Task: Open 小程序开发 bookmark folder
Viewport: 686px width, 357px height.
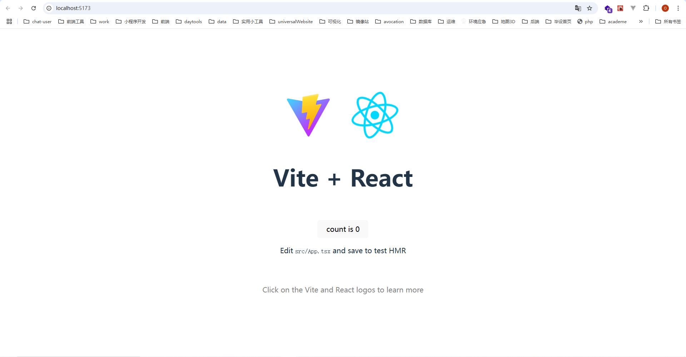Action: [131, 21]
